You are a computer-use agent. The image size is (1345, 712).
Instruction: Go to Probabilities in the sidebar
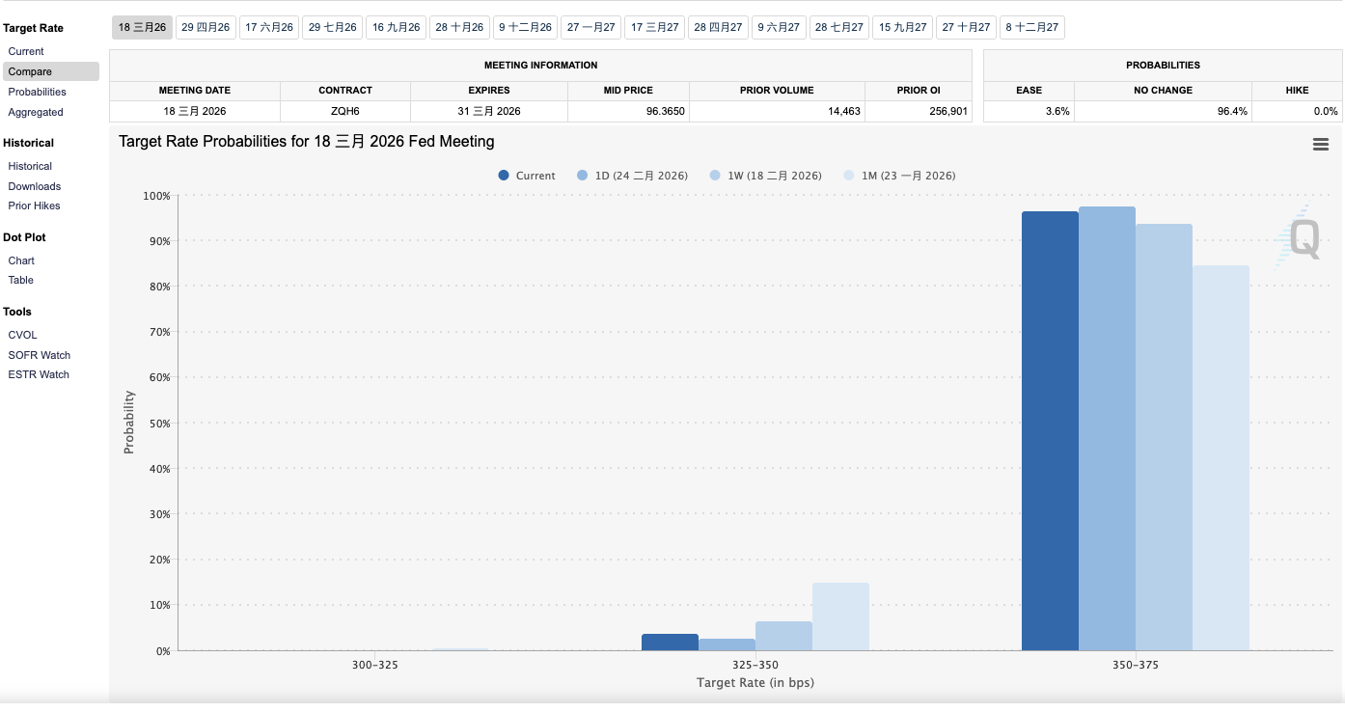pyautogui.click(x=37, y=92)
